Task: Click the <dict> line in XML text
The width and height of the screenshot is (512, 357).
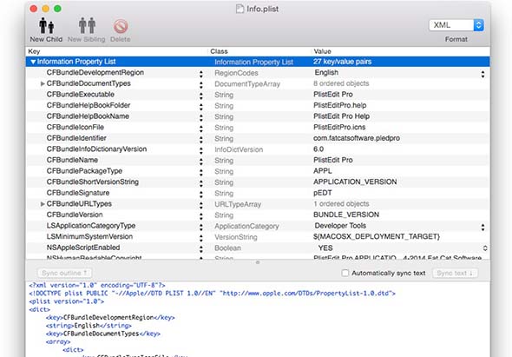Action: click(40, 309)
